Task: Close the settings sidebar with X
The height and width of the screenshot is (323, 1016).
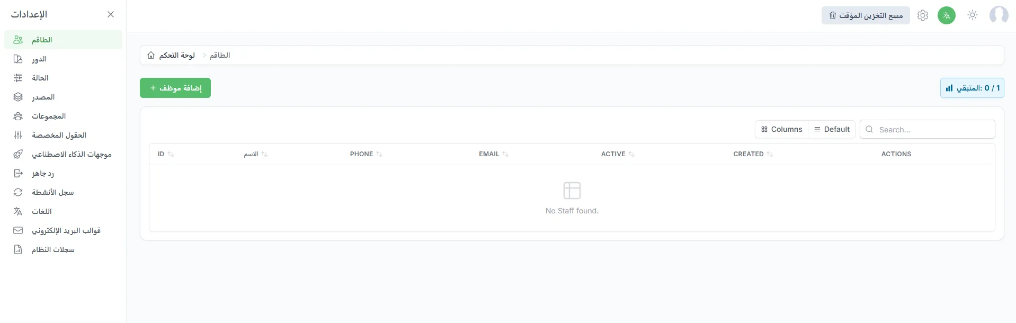Action: (111, 14)
